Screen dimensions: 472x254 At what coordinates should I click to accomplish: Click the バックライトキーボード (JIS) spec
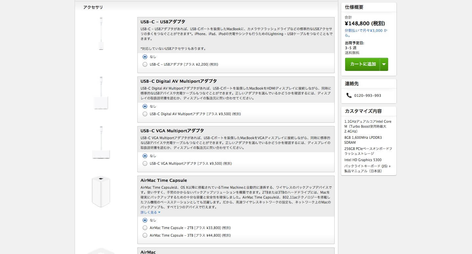coord(367,168)
